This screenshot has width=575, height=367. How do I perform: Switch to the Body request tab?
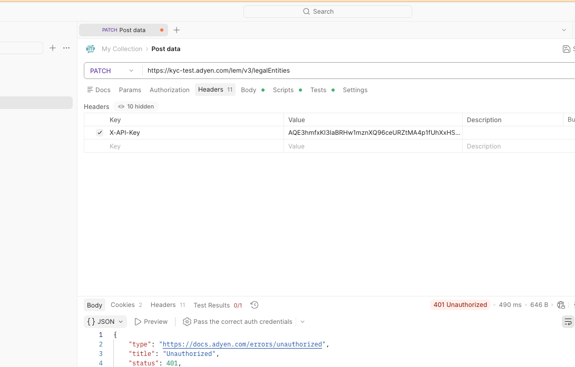point(248,90)
